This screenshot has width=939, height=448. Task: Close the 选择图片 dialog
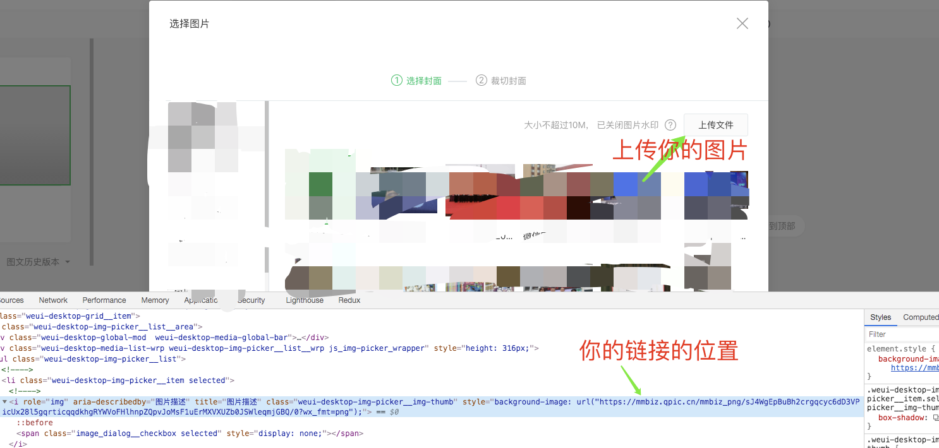[x=742, y=23]
